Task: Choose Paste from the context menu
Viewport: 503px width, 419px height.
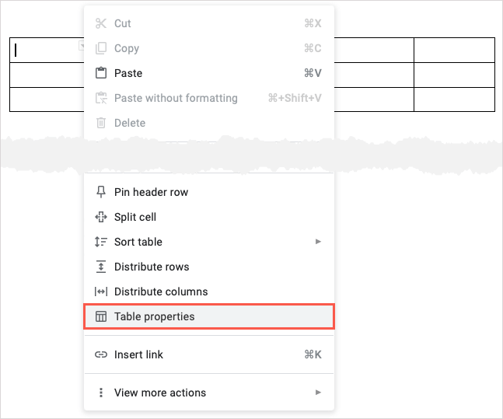Action: pos(128,73)
